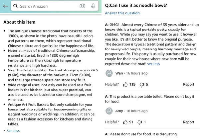The image size is (203, 140).
Task: Thumbs up Wen's answer
Action: (125, 85)
